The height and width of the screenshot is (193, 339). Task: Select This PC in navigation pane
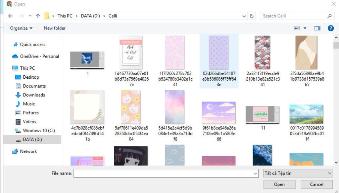click(x=24, y=68)
